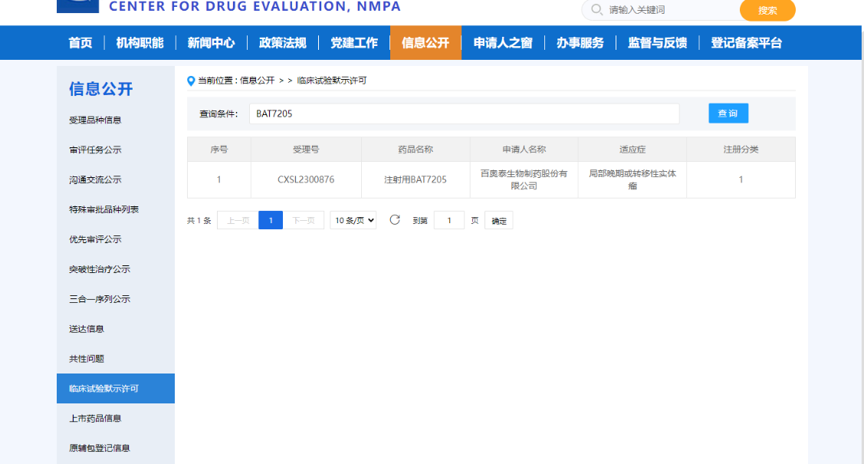This screenshot has height=464, width=864.
Task: Open the 登记备案平台 navigation tab
Action: 747,43
